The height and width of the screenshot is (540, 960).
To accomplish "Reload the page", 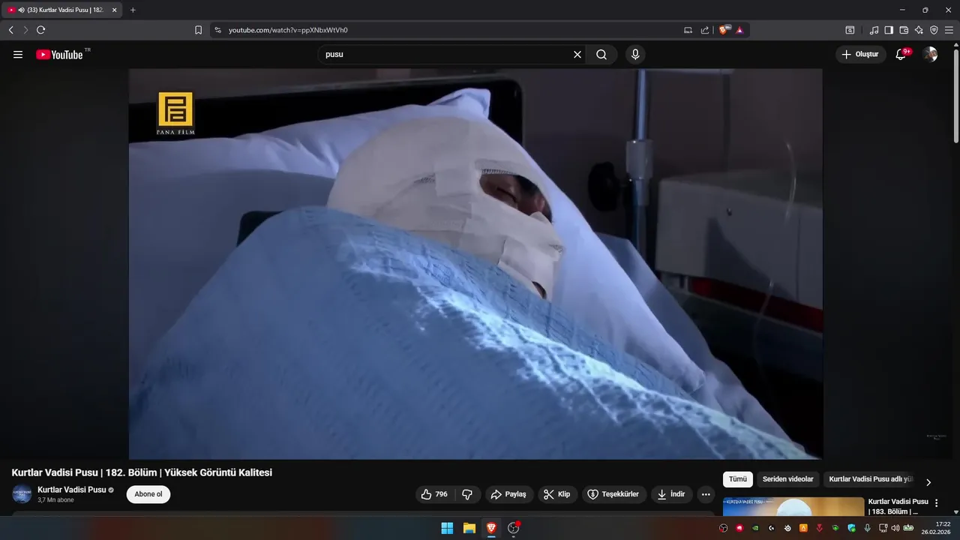I will pos(40,30).
